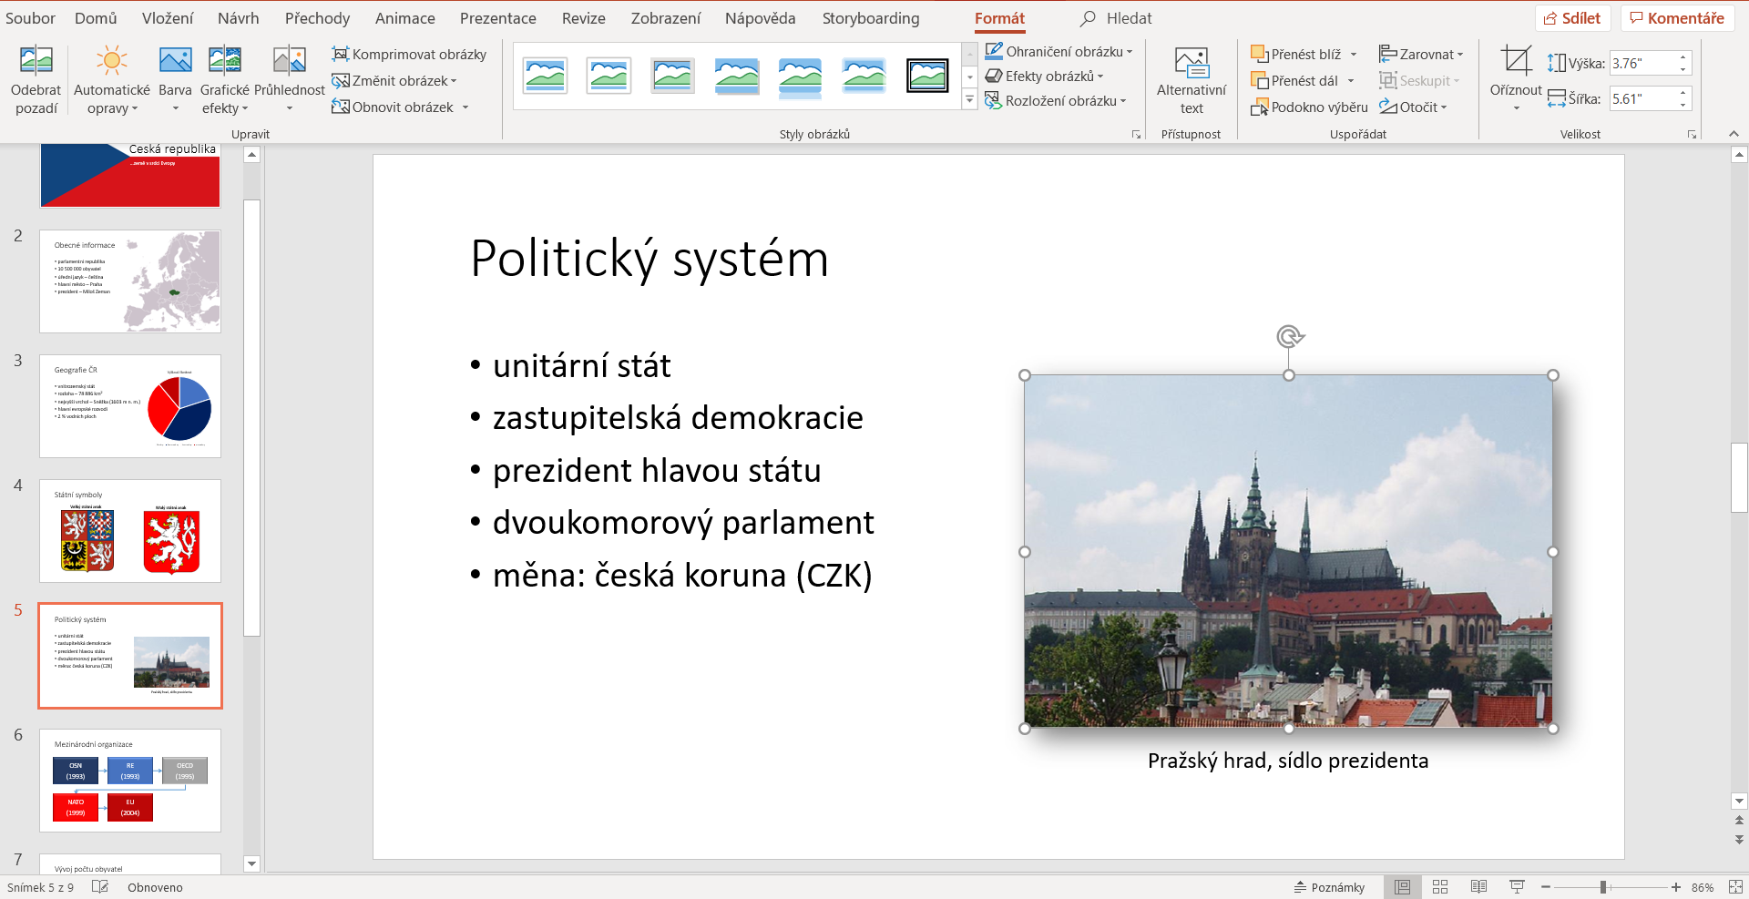The image size is (1749, 899).
Task: Open Alternativní text pane
Action: coord(1191,80)
